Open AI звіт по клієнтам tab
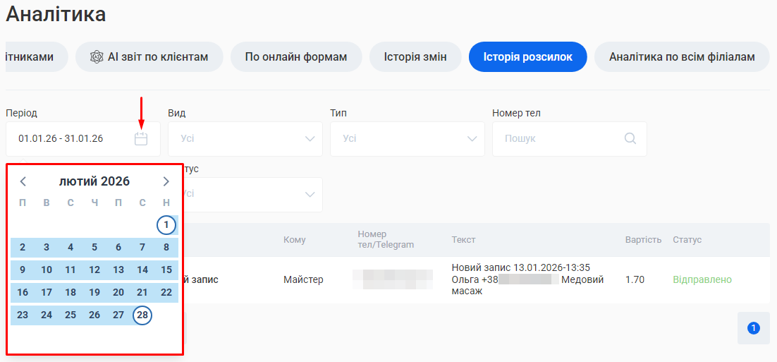 point(149,57)
